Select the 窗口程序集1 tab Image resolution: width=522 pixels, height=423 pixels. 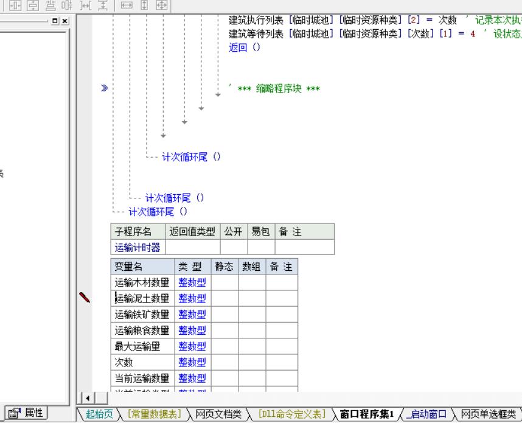(367, 414)
